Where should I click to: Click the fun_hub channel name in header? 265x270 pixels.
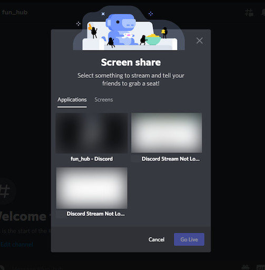(15, 12)
